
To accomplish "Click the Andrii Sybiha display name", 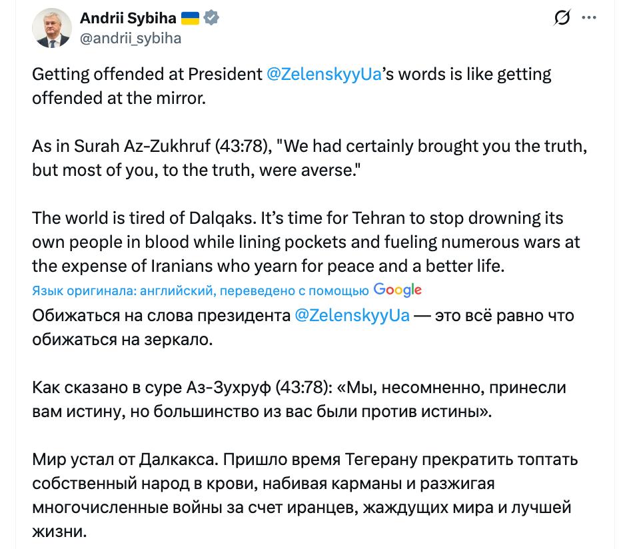I will tap(127, 19).
